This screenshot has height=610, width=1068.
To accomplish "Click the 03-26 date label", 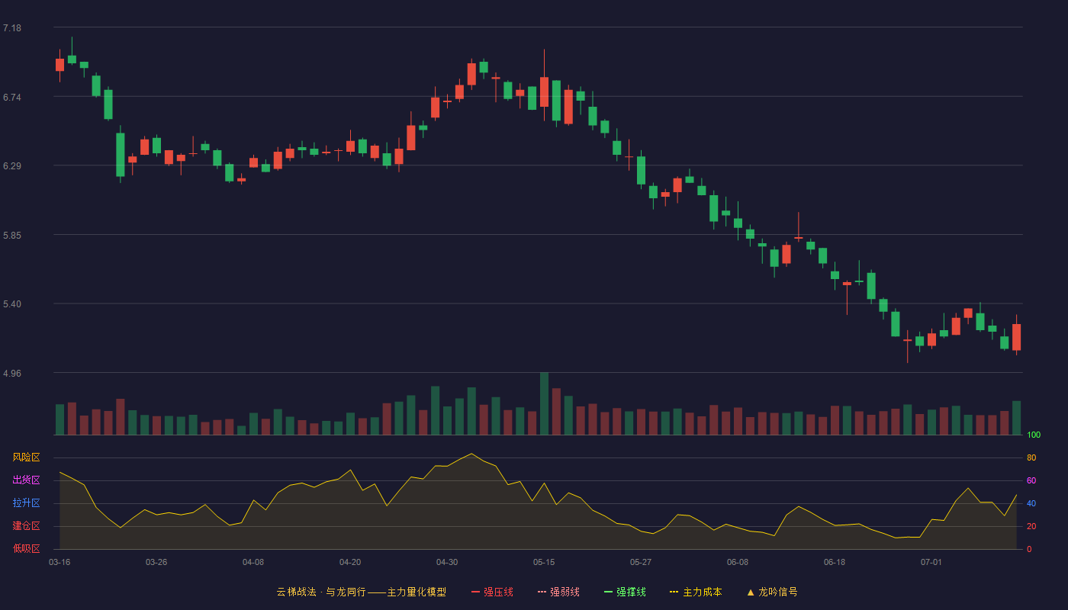I will click(156, 562).
